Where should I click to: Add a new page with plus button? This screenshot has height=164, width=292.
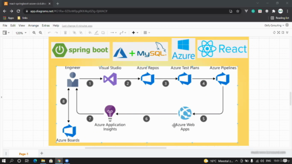tap(42, 154)
